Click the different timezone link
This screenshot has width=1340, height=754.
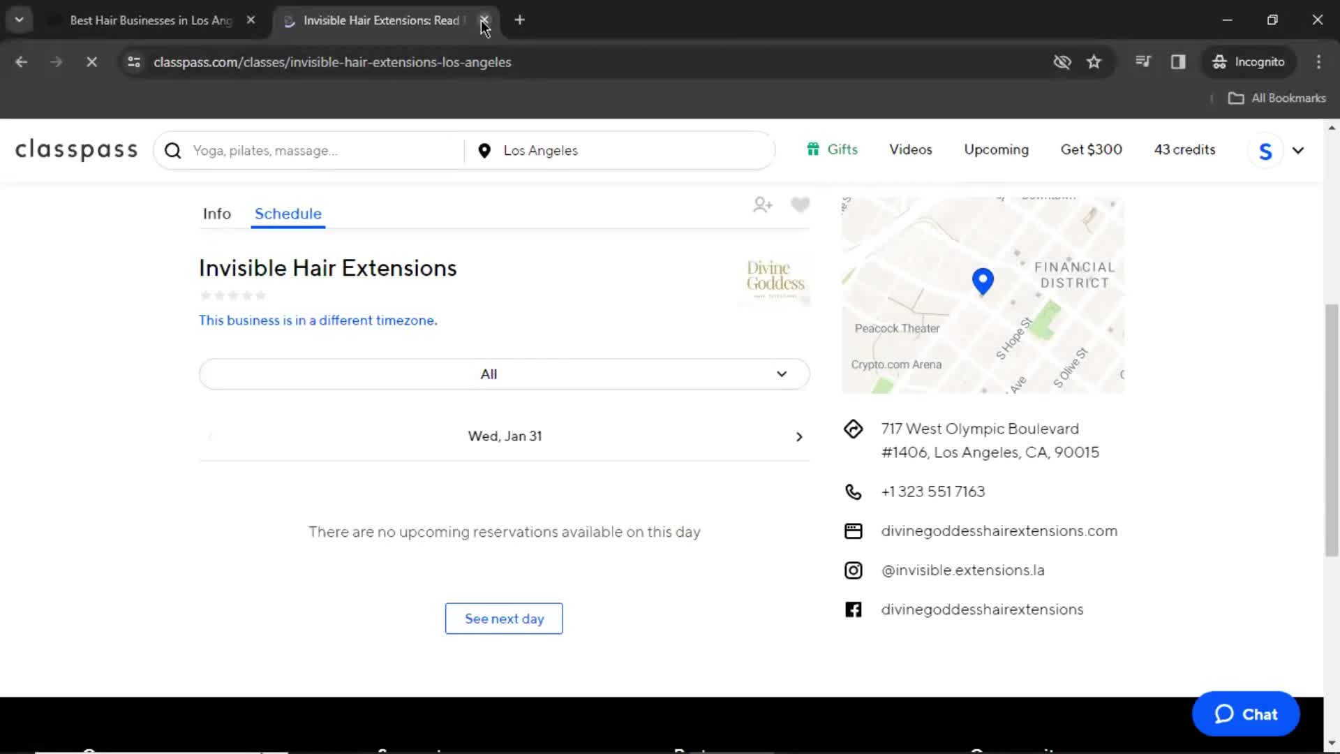[318, 320]
